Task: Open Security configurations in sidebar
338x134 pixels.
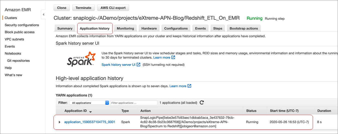Action: (x=22, y=25)
